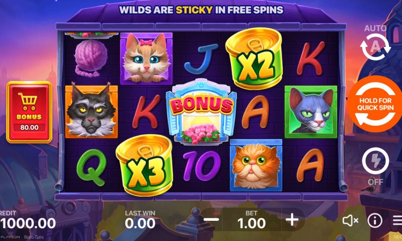This screenshot has height=241, width=402.
Task: Select the X3 golden can symbol
Action: click(144, 165)
